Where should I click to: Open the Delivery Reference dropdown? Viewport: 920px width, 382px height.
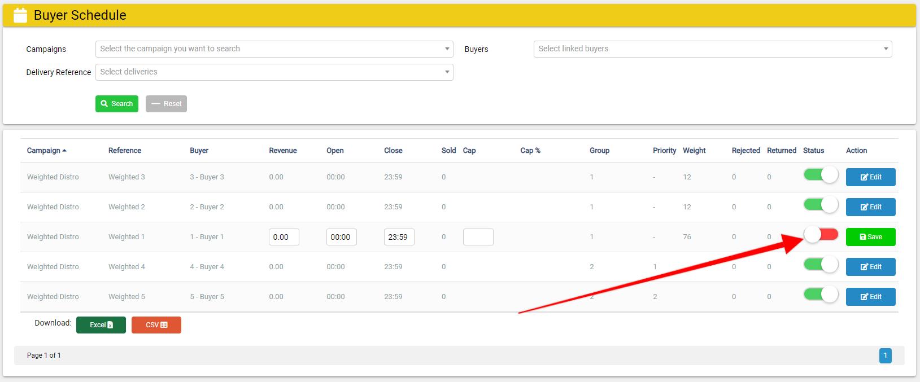(x=274, y=72)
